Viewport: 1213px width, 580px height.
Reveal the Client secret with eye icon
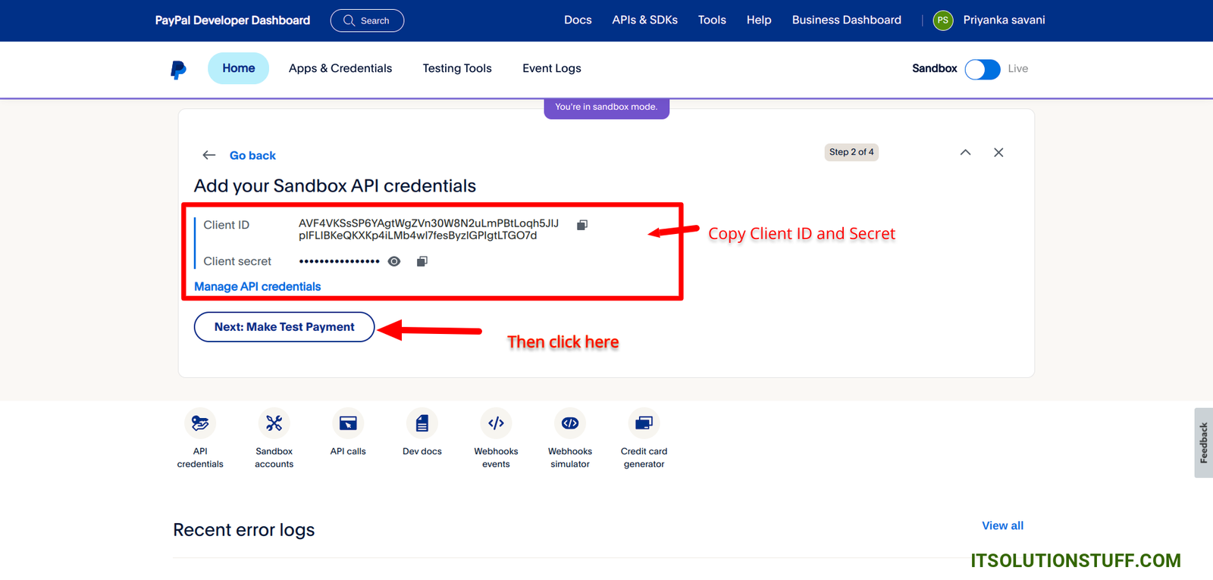coord(394,261)
